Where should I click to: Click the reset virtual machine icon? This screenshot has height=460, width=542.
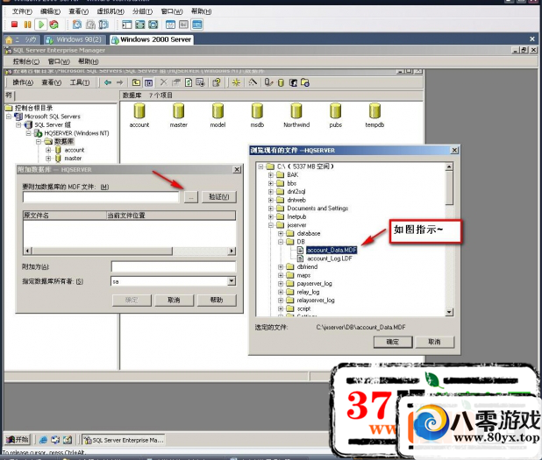[x=53, y=25]
